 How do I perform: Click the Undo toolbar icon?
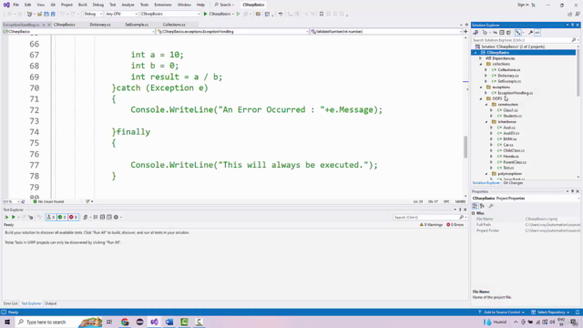pyautogui.click(x=62, y=14)
